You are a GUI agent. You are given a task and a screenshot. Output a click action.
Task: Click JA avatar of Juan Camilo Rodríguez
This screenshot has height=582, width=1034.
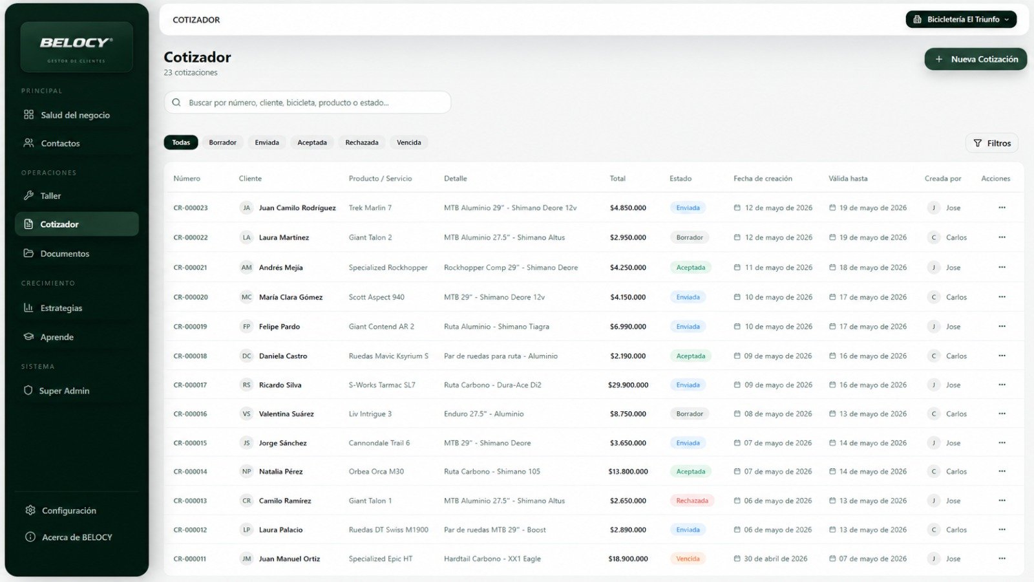246,208
